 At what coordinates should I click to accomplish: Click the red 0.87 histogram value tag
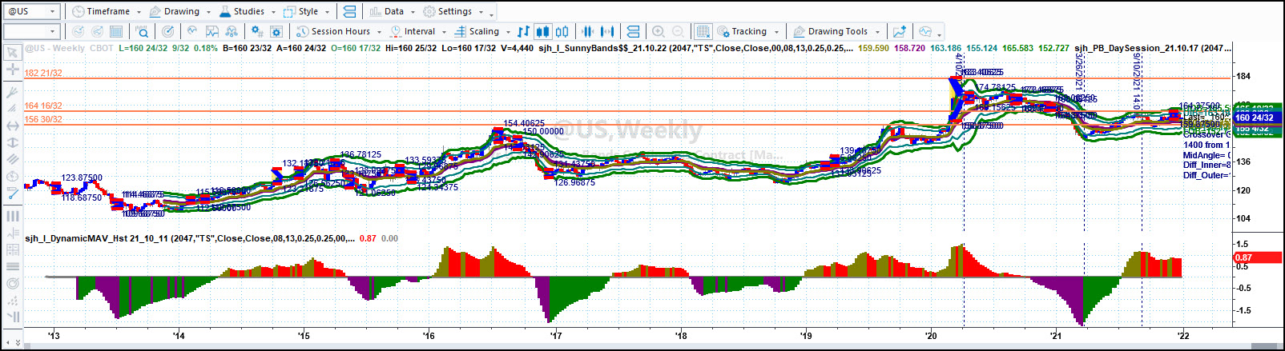pos(1258,257)
